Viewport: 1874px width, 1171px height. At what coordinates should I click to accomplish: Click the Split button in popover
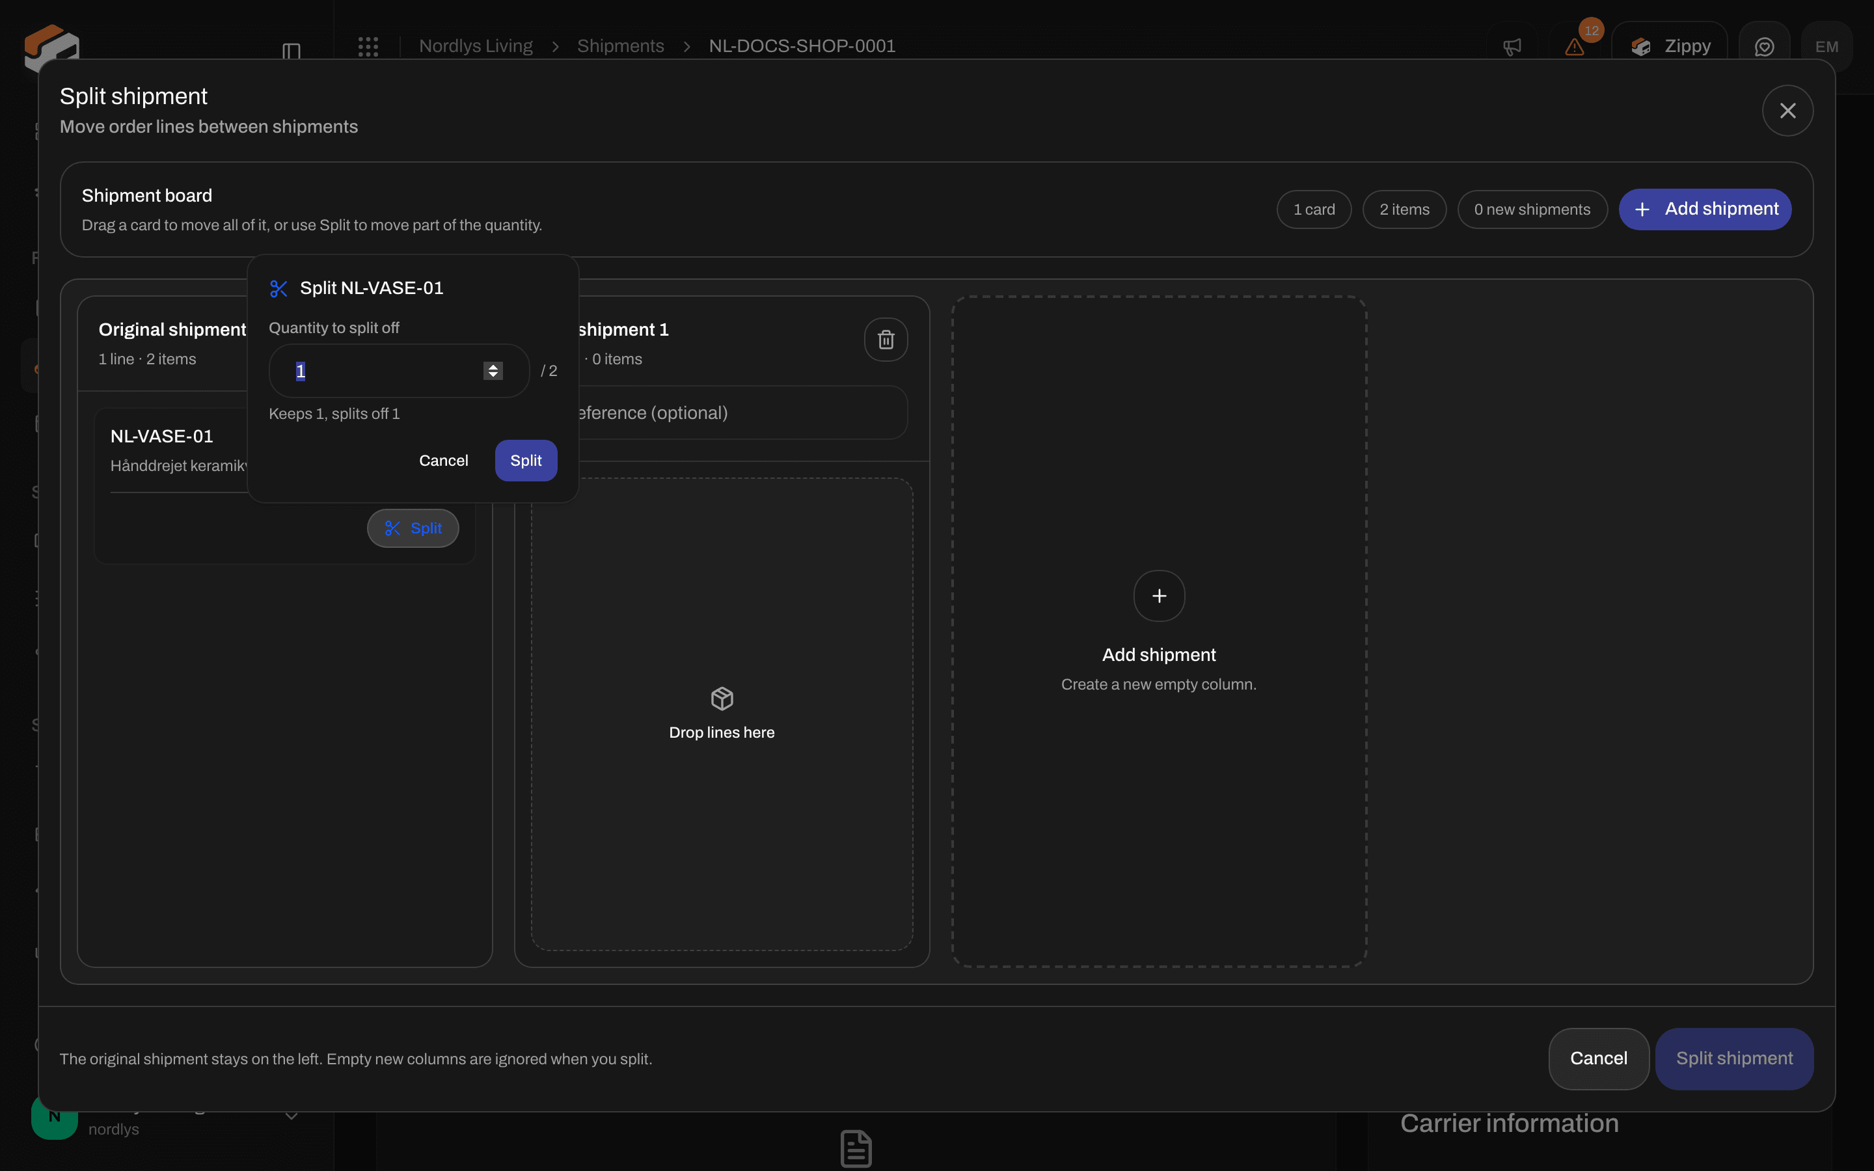point(526,461)
